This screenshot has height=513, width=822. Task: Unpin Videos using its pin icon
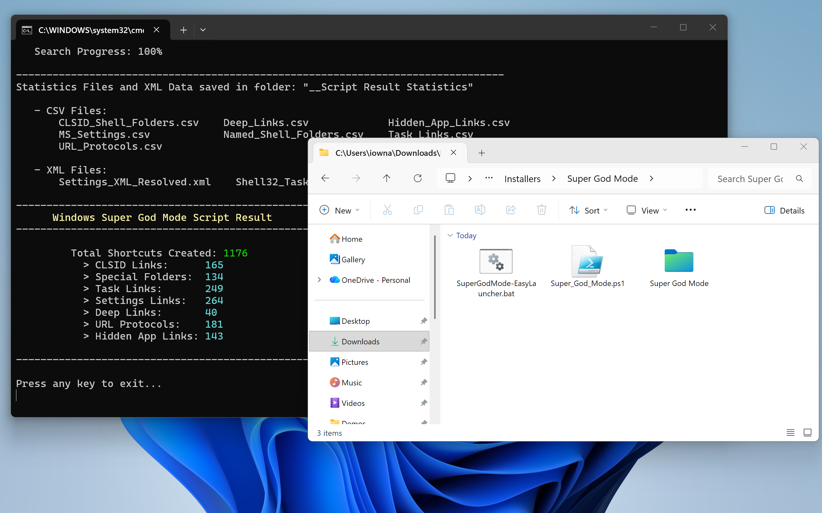(424, 403)
